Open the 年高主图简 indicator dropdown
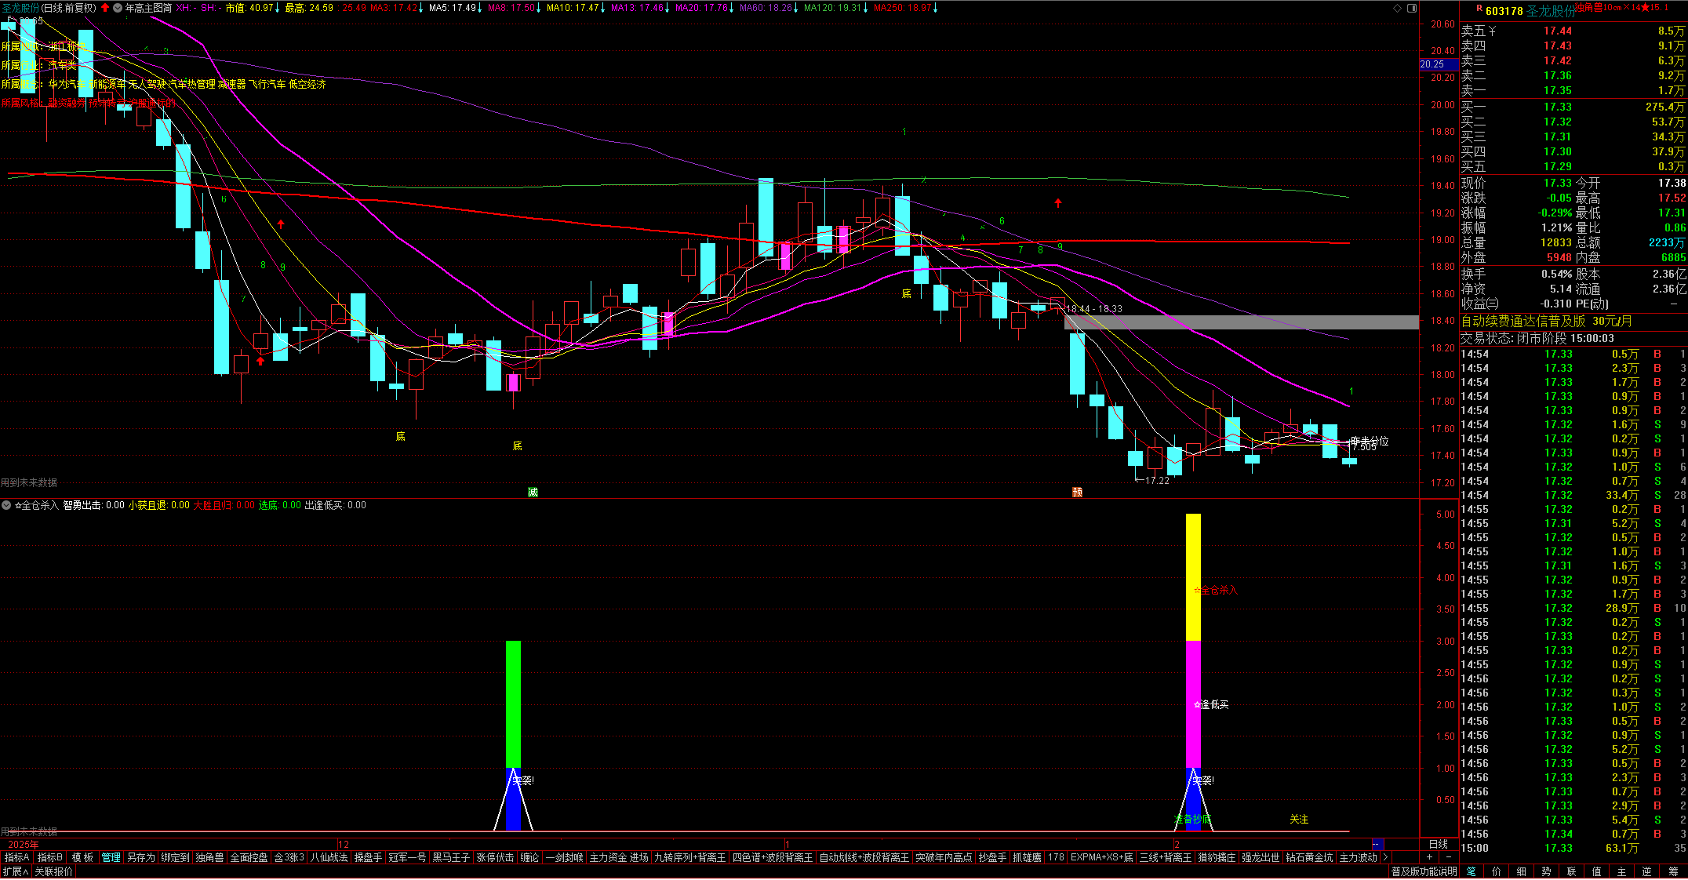1688x880 pixels. pos(118,8)
